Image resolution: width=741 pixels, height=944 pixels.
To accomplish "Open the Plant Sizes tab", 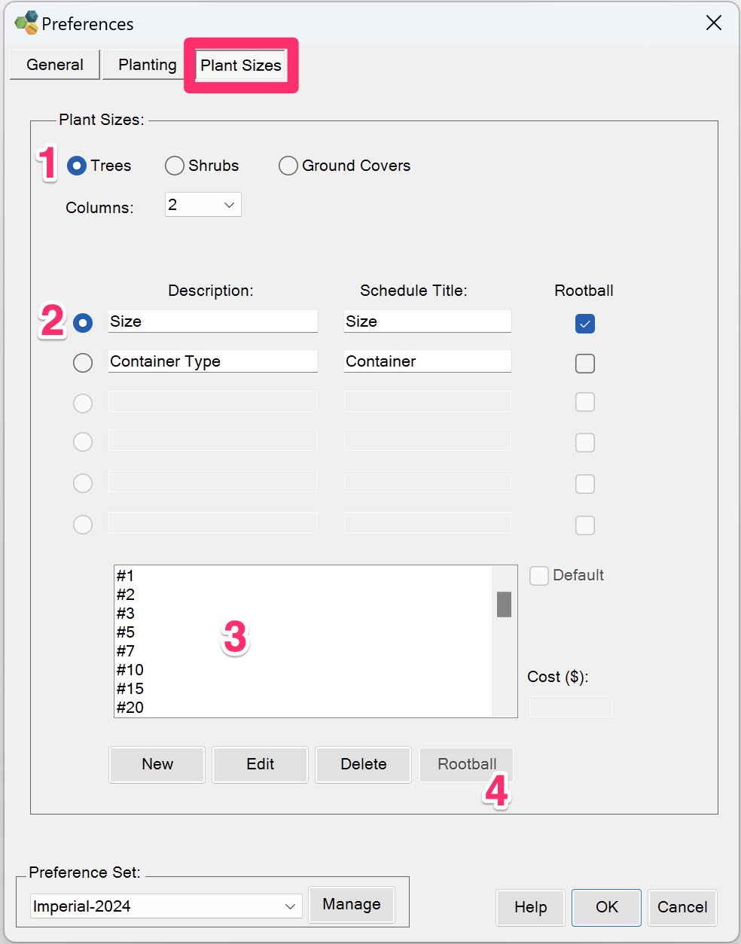I will (x=241, y=65).
